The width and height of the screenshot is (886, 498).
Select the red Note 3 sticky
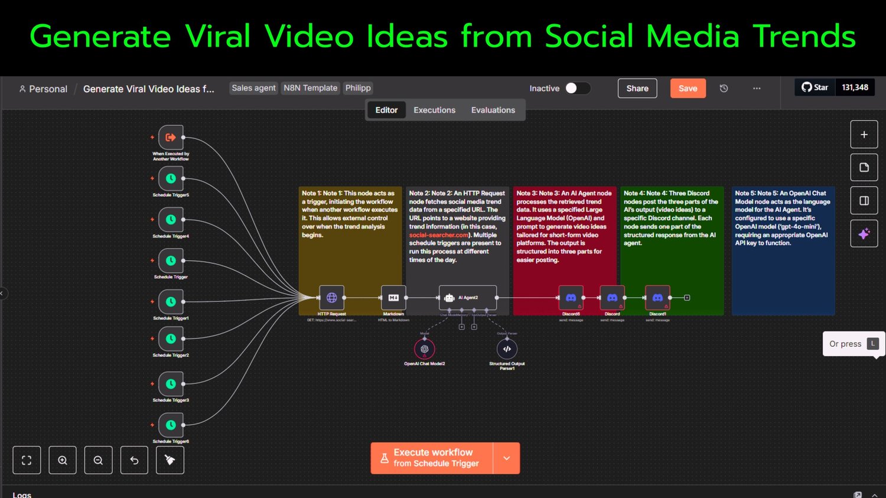tap(565, 251)
